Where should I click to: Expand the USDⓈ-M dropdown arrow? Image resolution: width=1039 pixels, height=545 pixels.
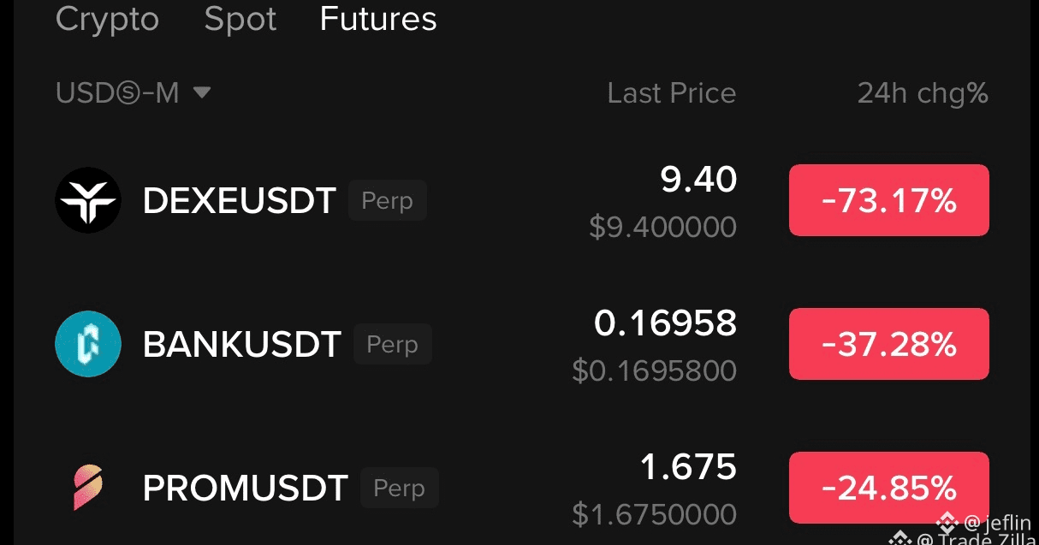202,92
